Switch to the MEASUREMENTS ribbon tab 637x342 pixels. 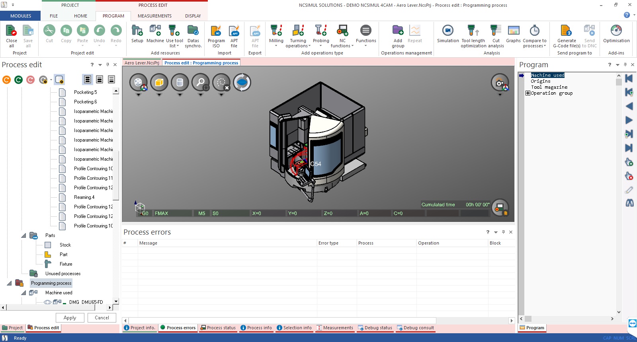pyautogui.click(x=154, y=16)
